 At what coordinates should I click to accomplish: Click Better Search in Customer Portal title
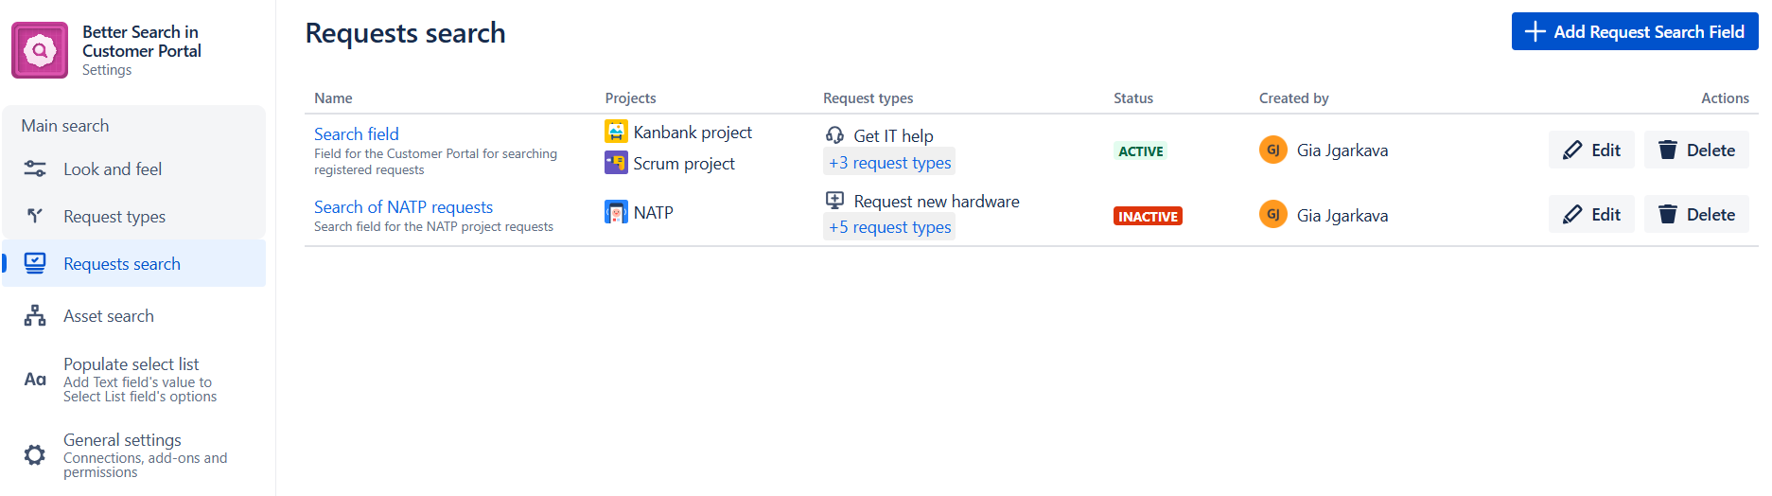pyautogui.click(x=142, y=42)
